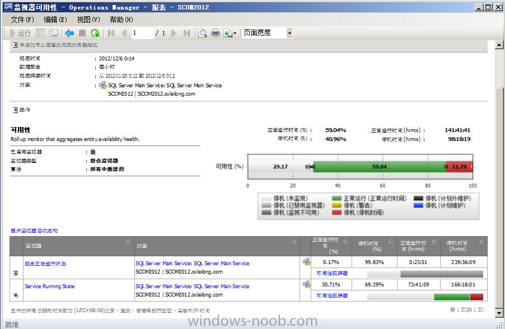Expand the full report description plus sign
This screenshot has height=329, width=505.
16,45
